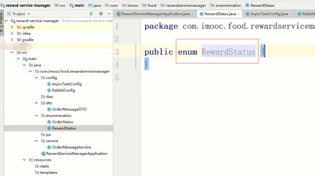The height and width of the screenshot is (176, 315).
Task: Click the OrderStatus enum icon in tree
Action: tap(49, 122)
